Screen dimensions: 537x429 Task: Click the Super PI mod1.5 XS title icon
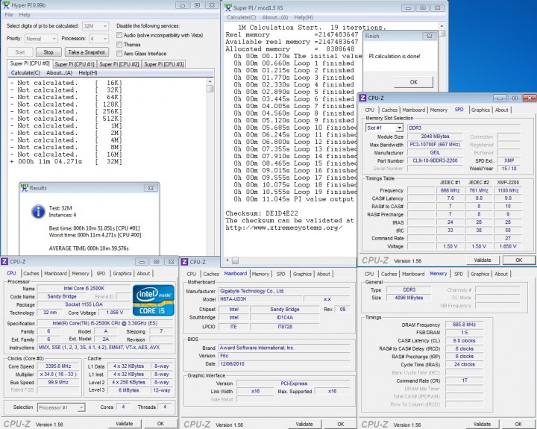click(227, 7)
